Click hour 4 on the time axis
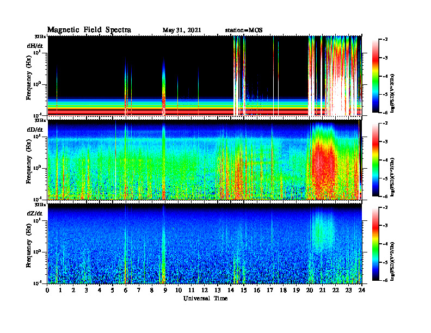Viewport: 431px width, 333px height. point(100,290)
